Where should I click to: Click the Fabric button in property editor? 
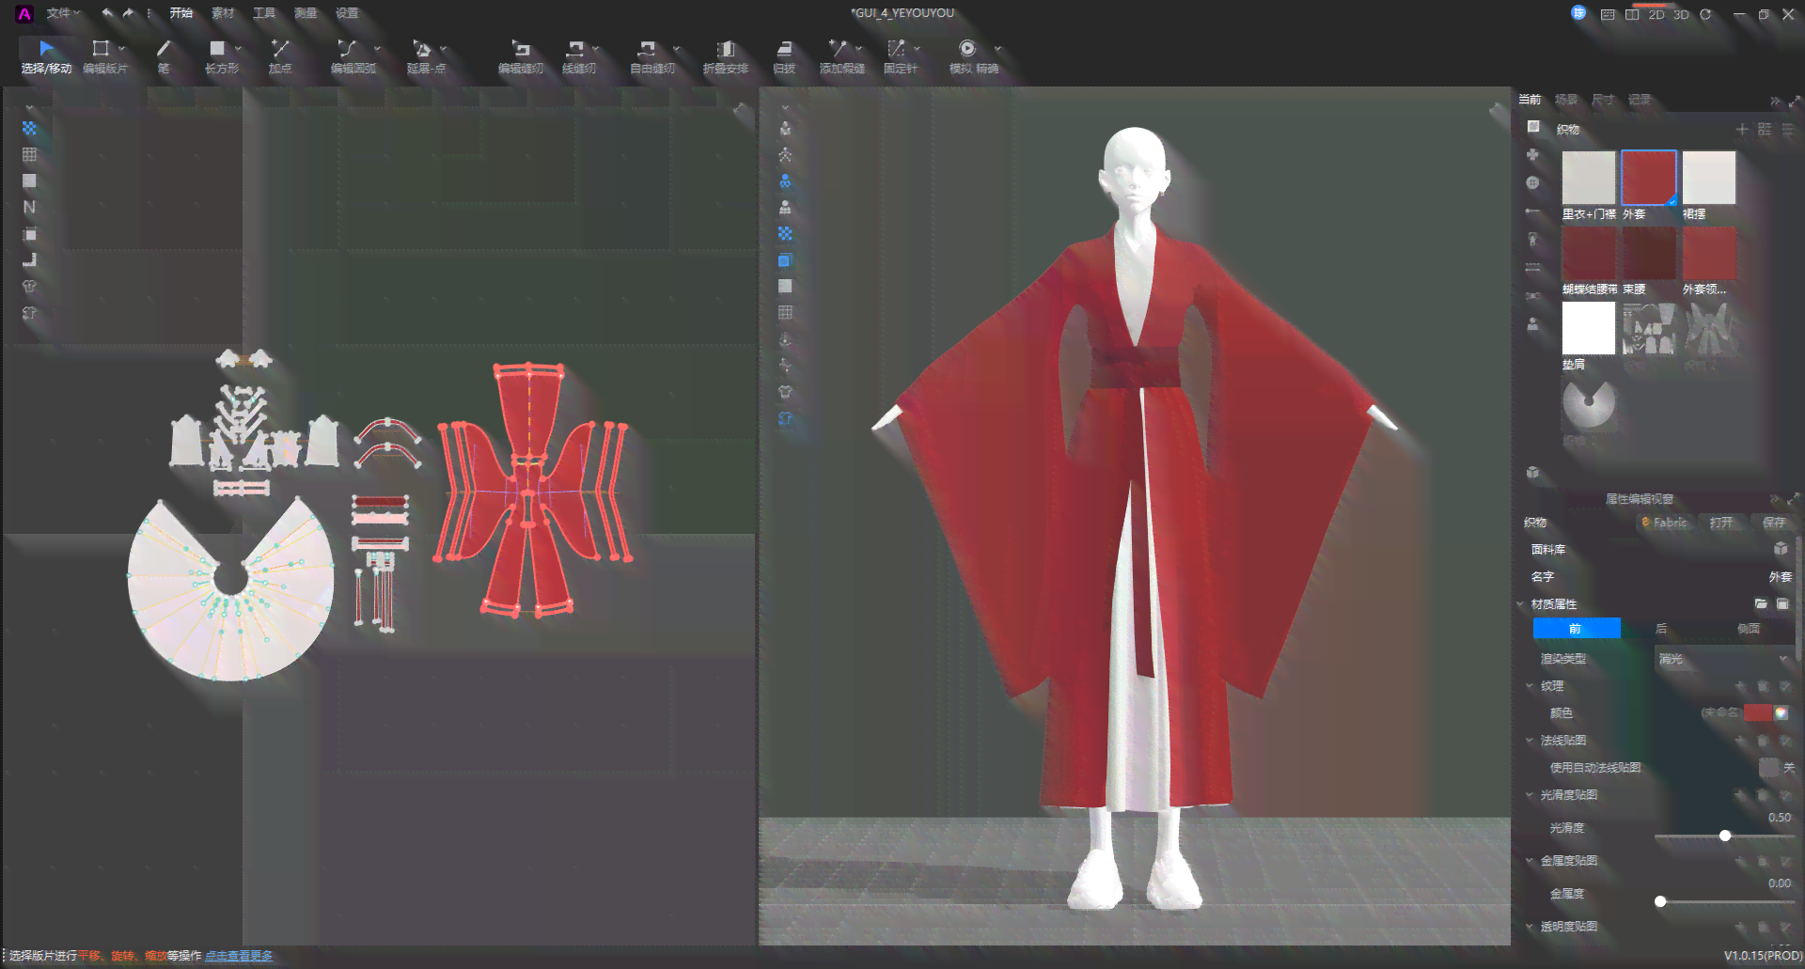[x=1664, y=523]
